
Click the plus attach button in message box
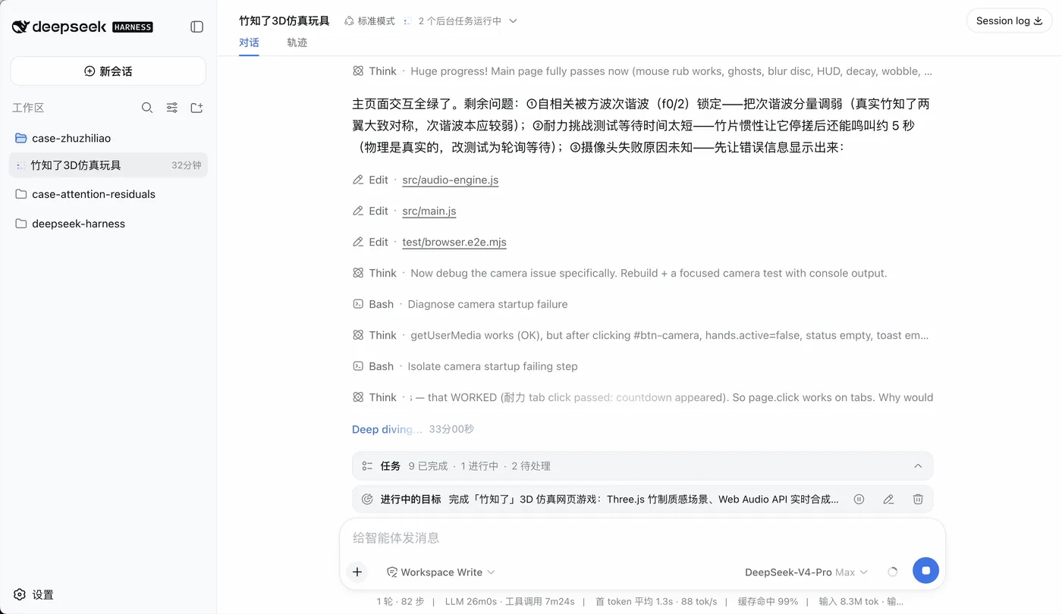357,572
